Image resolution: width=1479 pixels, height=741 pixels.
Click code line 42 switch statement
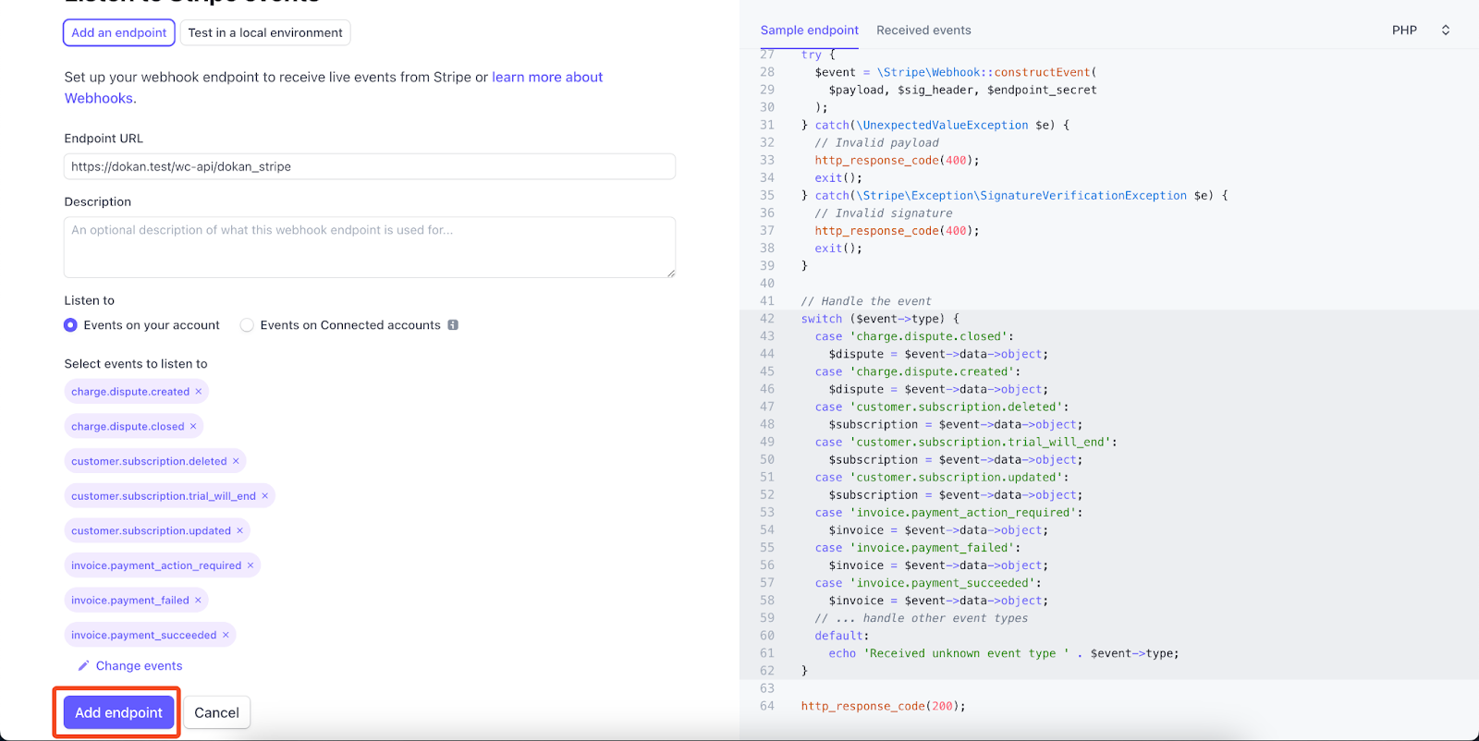(x=880, y=319)
